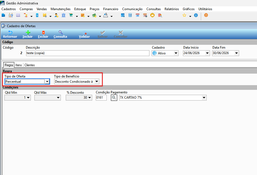This screenshot has height=175, width=257.
Task: Click the purple card icon in the toolbar
Action: coord(18,15)
